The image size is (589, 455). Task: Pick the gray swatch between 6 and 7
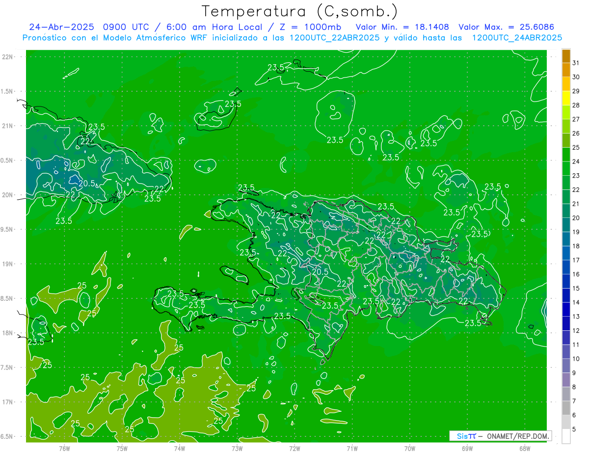point(566,408)
